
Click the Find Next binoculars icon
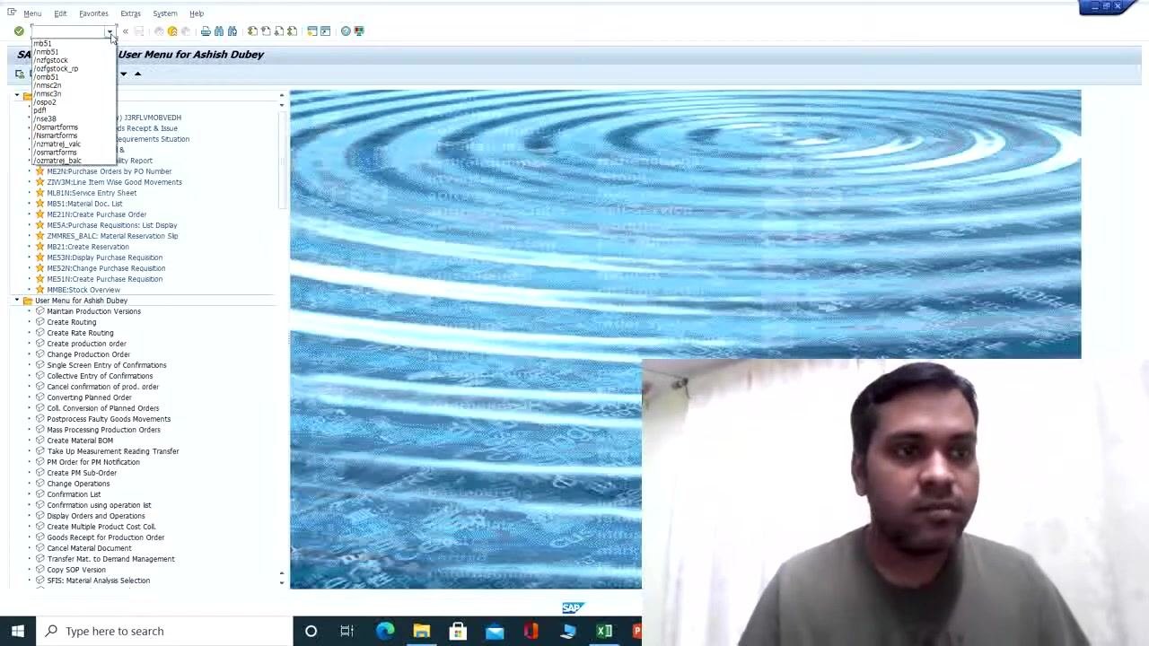(x=232, y=31)
